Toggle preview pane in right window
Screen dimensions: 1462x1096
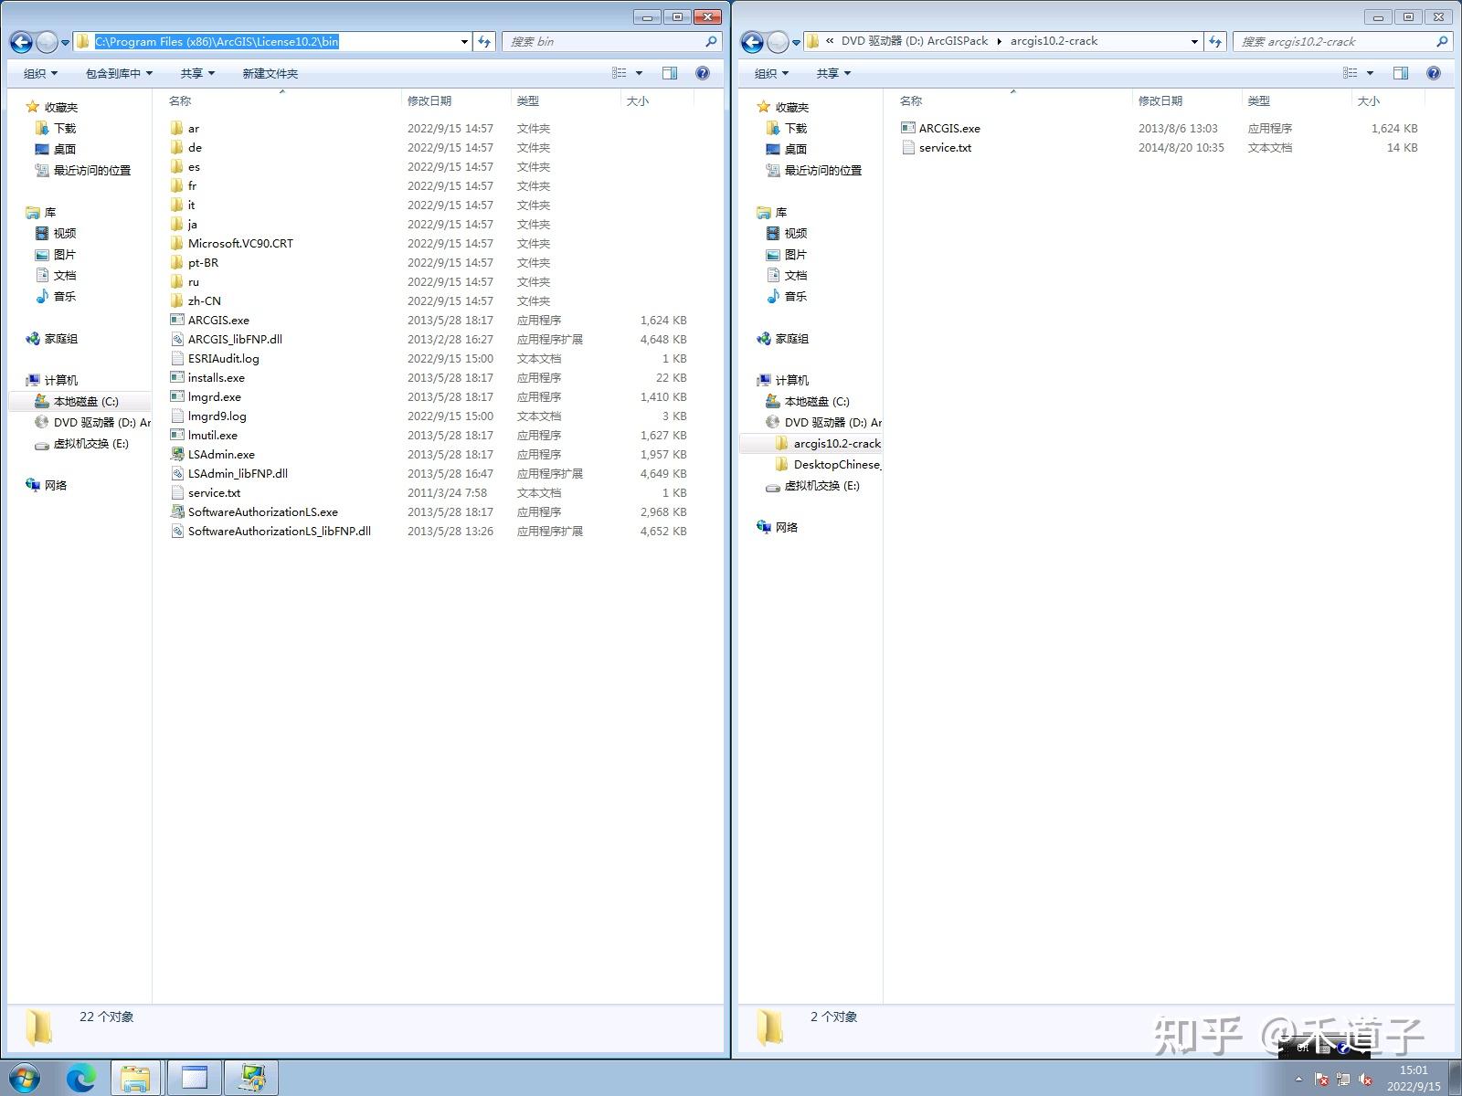[1401, 73]
